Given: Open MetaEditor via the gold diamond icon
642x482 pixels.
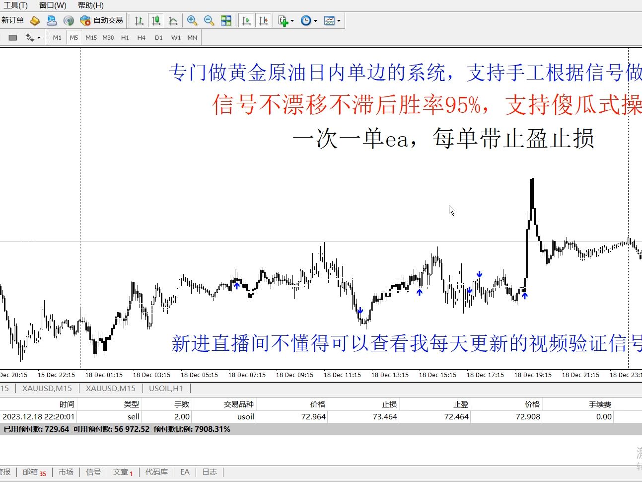Looking at the screenshot, I should tap(35, 20).
